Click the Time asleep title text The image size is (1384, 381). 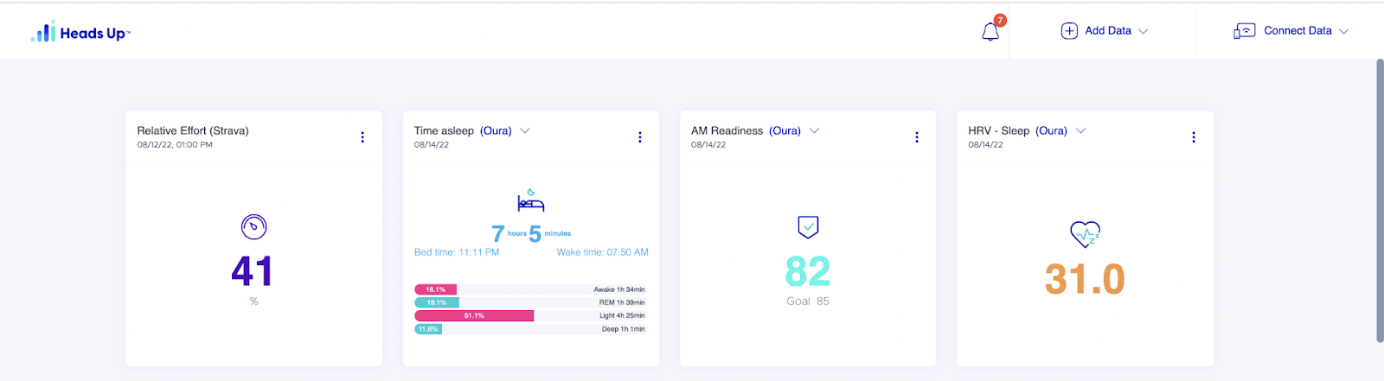444,131
